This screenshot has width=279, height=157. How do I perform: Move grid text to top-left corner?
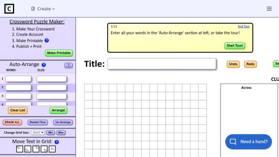click(x=20, y=149)
